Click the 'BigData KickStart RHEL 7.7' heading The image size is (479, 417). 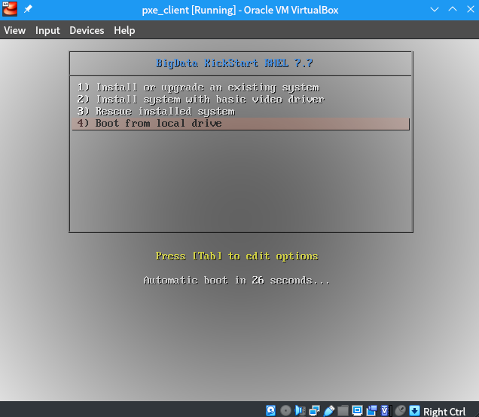pos(234,63)
